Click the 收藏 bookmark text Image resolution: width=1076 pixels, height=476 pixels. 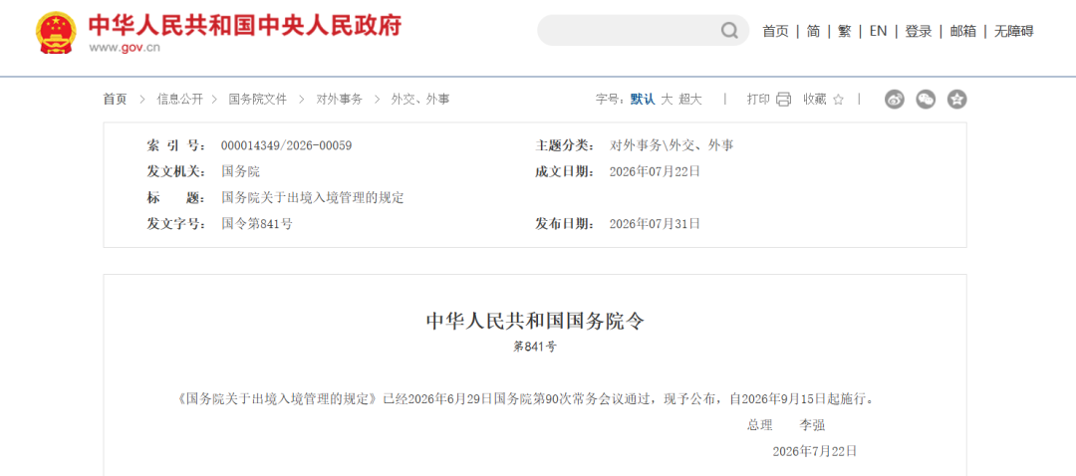[815, 100]
